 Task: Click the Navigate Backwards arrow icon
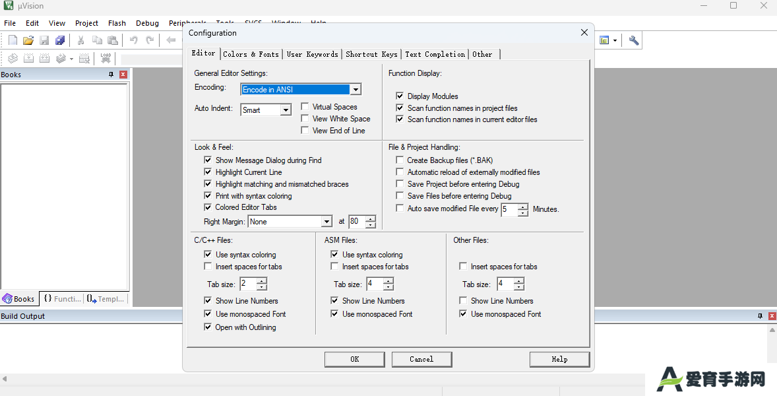click(171, 40)
